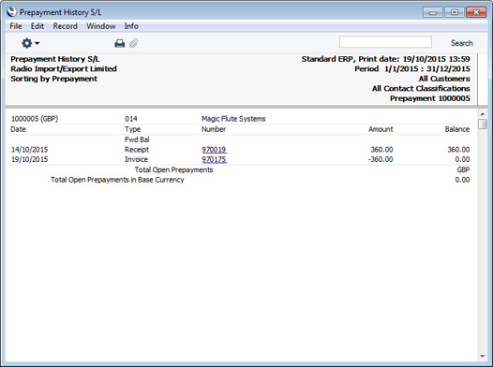Maximize the Prepayment History window

click(x=454, y=12)
